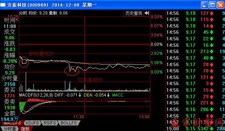Image resolution: width=225 pixels, height=131 pixels.
Task: Minimize the stock chart window
Action: click(205, 5)
